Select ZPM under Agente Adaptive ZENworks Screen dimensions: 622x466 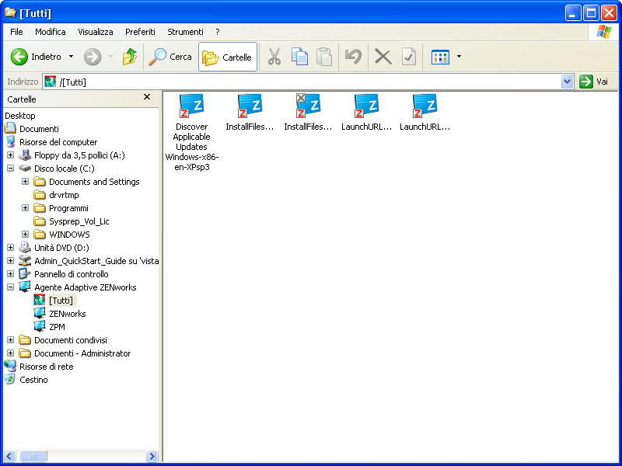tap(56, 327)
